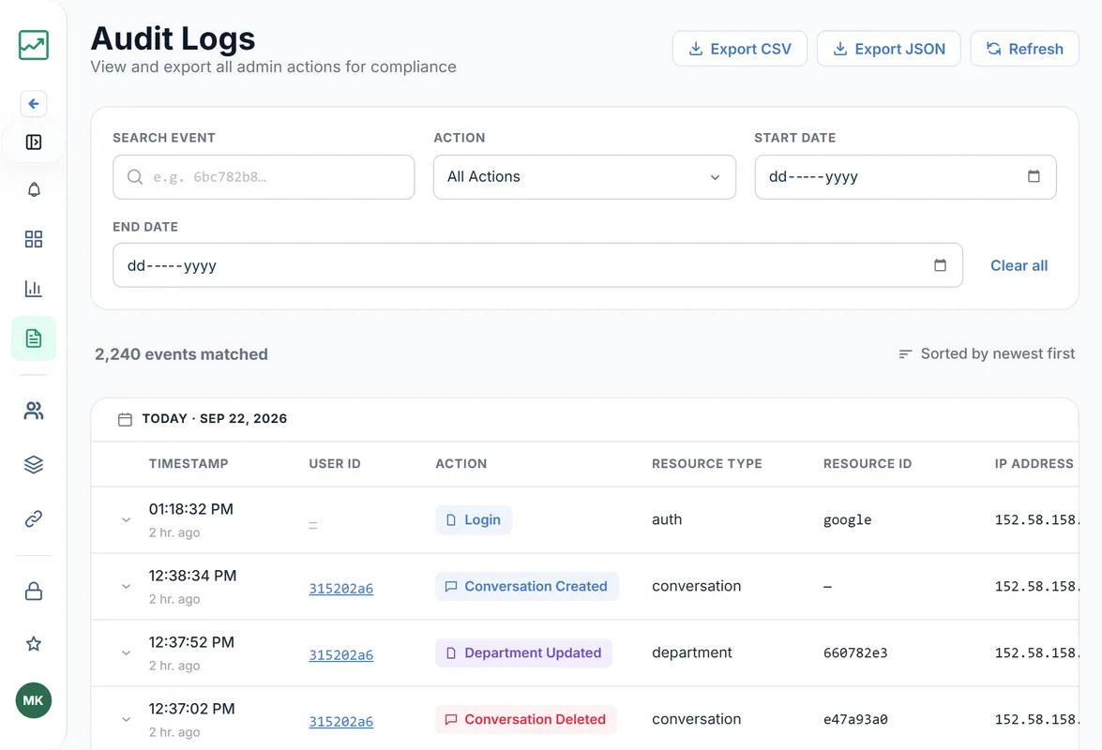The width and height of the screenshot is (1102, 750).
Task: Export logs as CSV
Action: 739,49
